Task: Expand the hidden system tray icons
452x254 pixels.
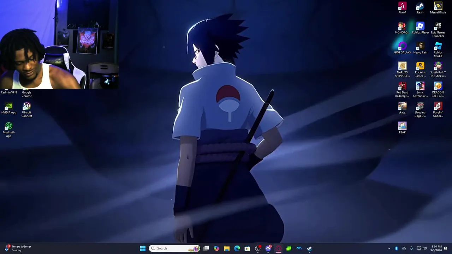Action: click(389, 248)
